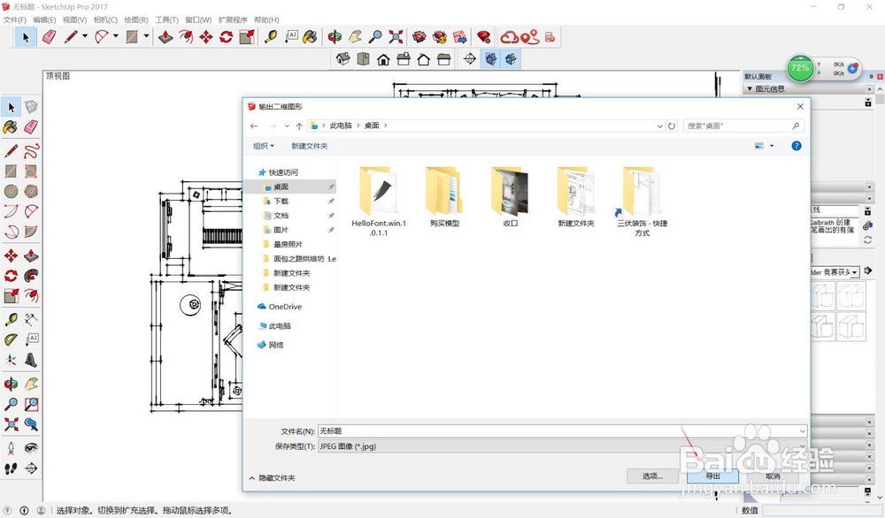Activate the Offset tool in top toolbar
Screen dimensions: 885x518
pyautogui.click(x=186, y=37)
